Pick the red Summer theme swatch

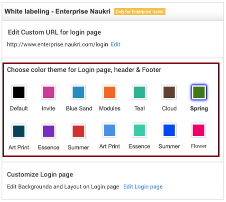click(78, 131)
